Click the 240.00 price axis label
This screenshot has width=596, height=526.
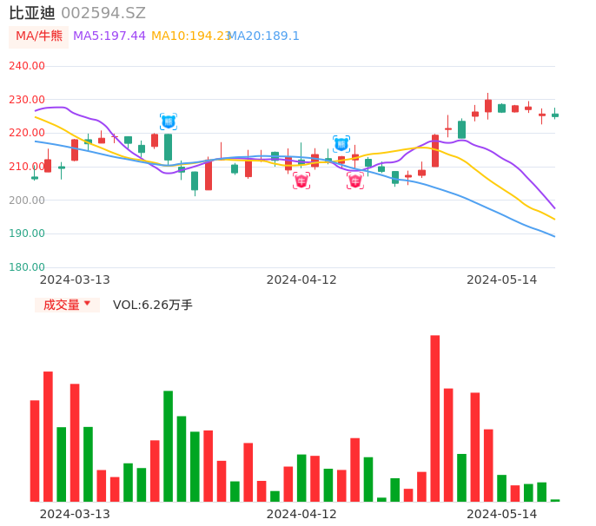point(27,66)
